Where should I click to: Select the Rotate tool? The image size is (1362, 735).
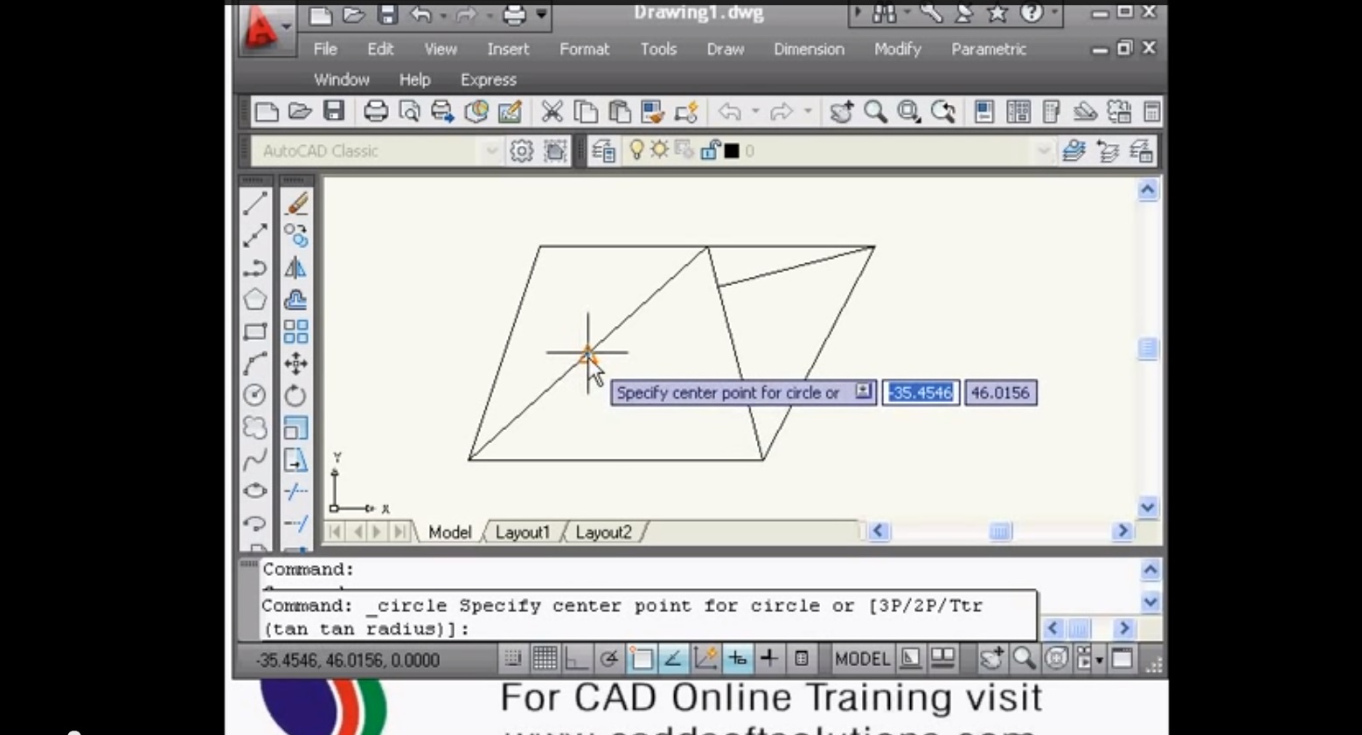click(295, 396)
